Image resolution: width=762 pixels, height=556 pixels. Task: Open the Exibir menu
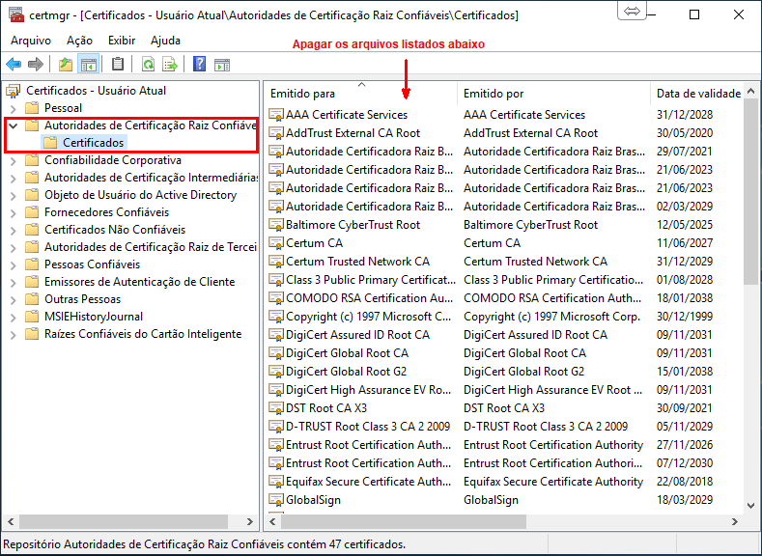pyautogui.click(x=122, y=41)
